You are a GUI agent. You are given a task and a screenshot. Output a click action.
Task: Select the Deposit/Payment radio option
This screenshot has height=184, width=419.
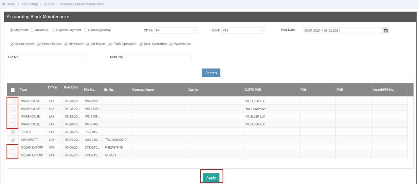coord(53,30)
